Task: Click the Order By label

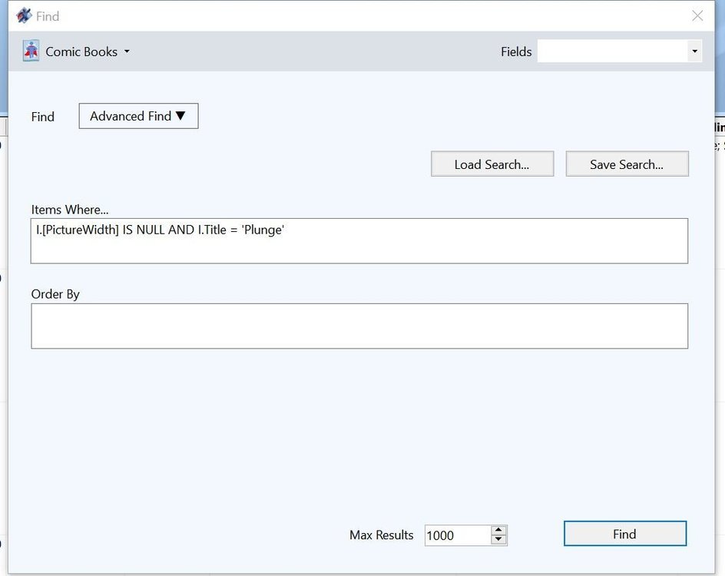Action: pyautogui.click(x=55, y=294)
